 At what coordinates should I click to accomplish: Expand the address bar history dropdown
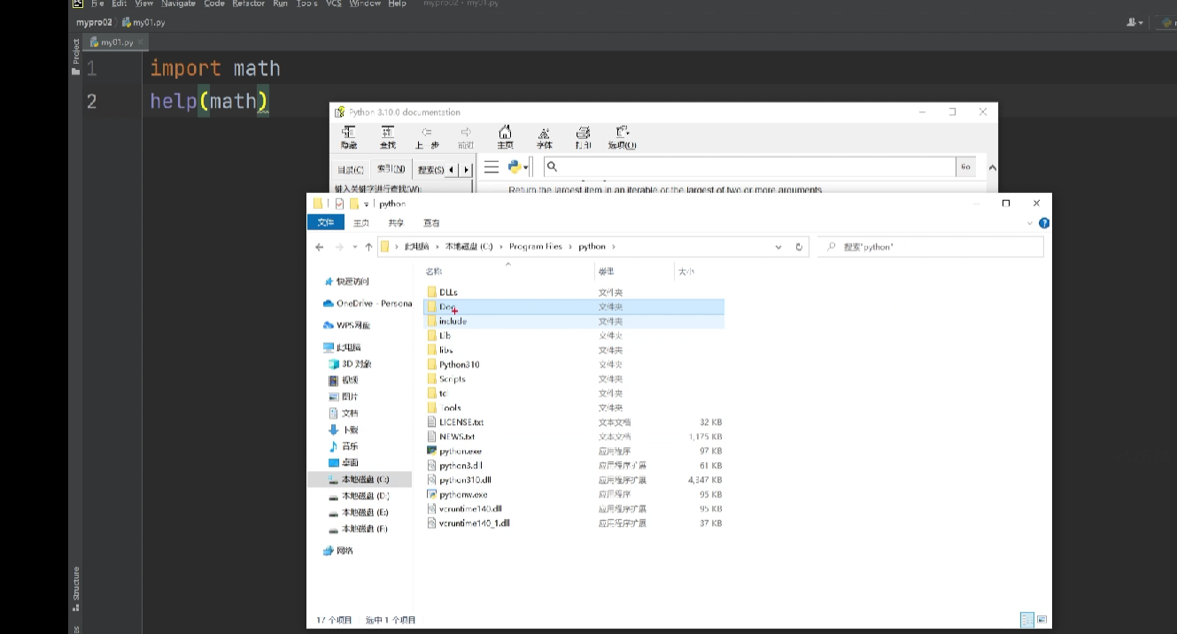coord(778,247)
